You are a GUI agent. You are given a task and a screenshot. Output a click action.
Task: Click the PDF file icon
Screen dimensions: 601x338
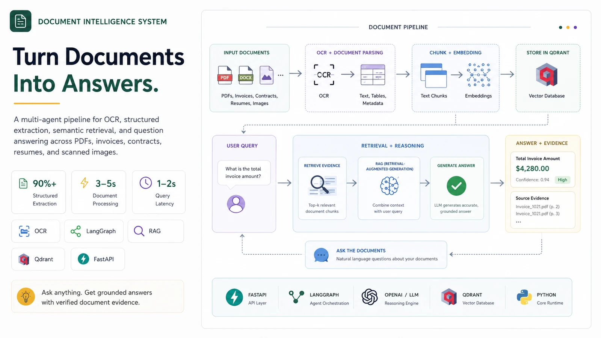pos(225,75)
